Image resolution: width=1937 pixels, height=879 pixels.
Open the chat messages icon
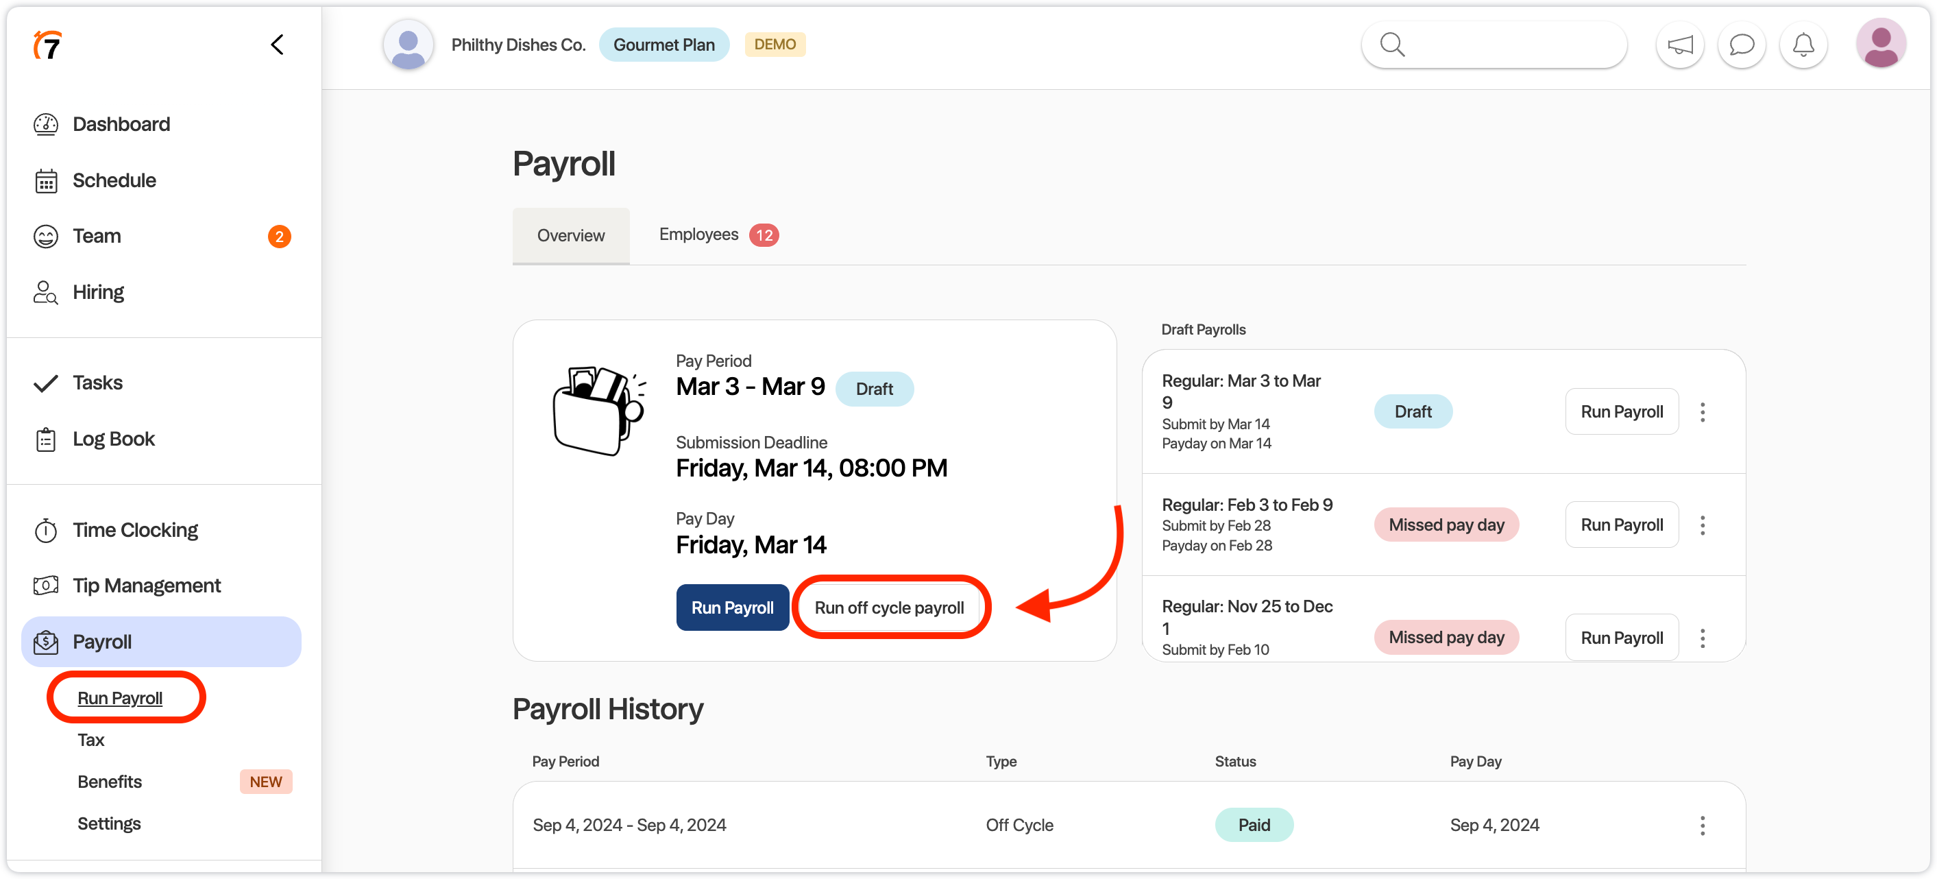pyautogui.click(x=1741, y=45)
